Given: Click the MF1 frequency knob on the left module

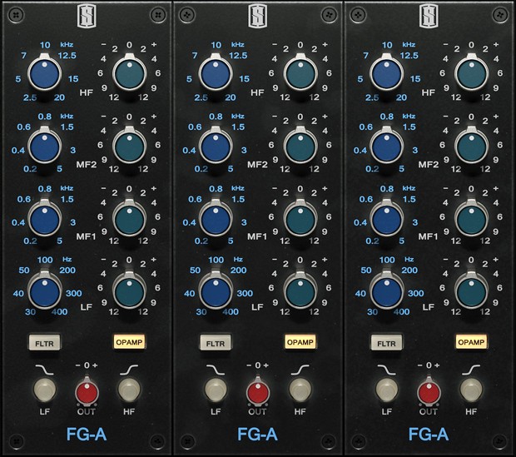Looking at the screenshot, I should click(44, 218).
